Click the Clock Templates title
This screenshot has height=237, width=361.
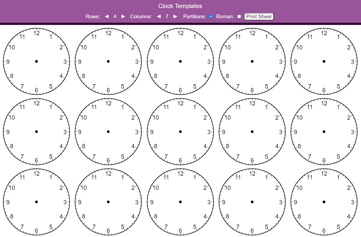(x=180, y=6)
